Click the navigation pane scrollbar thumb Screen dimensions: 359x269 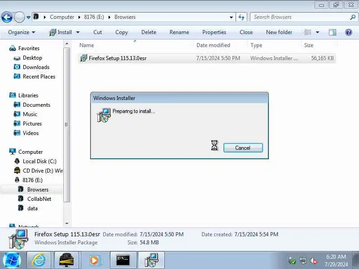point(66,125)
